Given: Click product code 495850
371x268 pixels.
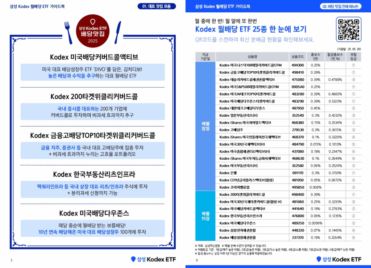Looking at the screenshot, I should point(298,187).
